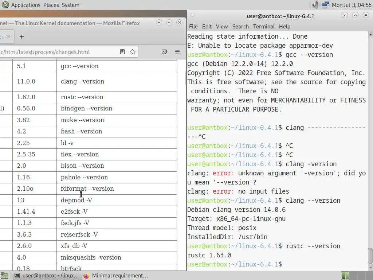Click the 'flex --version' table cell

(x=117, y=154)
